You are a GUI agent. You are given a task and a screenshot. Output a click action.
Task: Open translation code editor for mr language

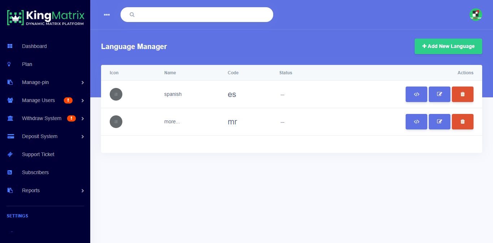[x=416, y=121]
